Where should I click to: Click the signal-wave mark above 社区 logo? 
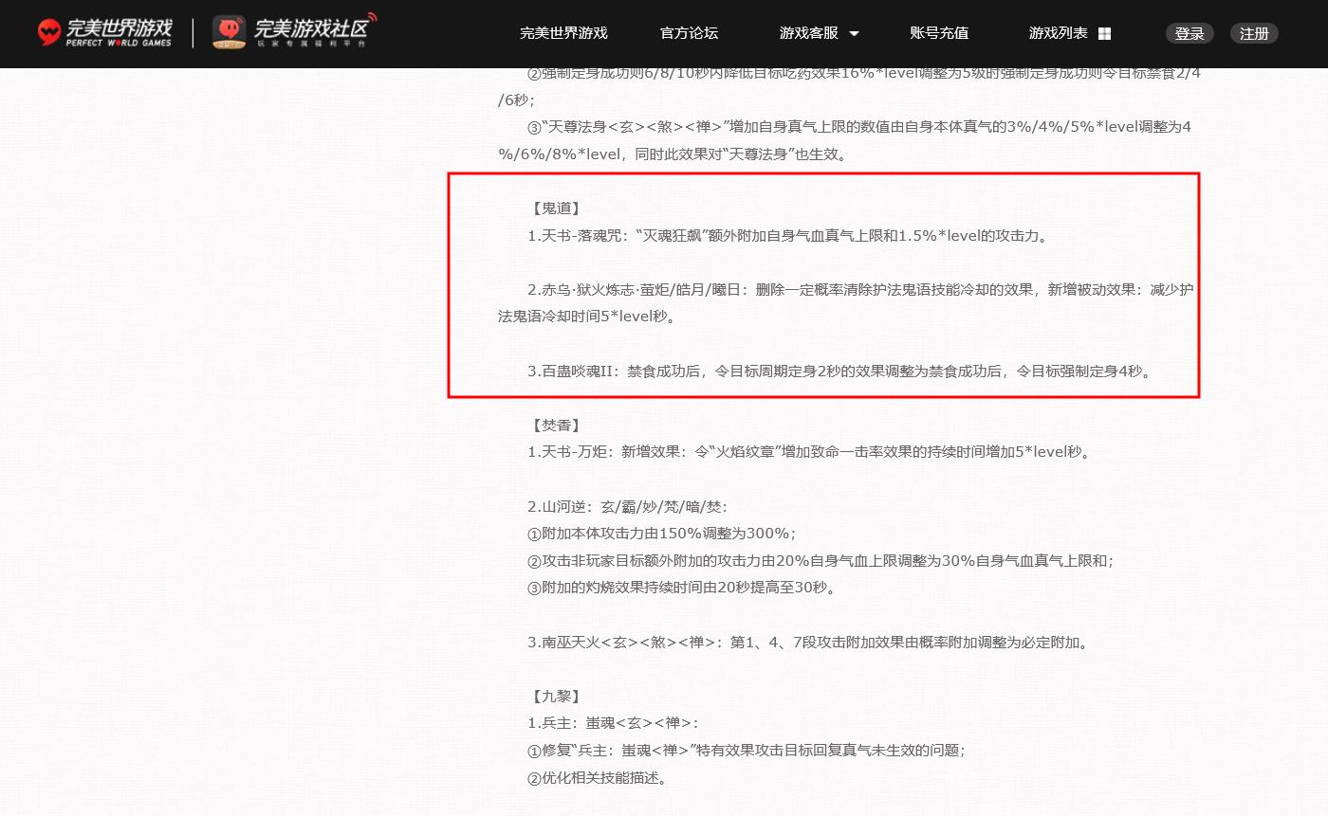click(x=374, y=14)
